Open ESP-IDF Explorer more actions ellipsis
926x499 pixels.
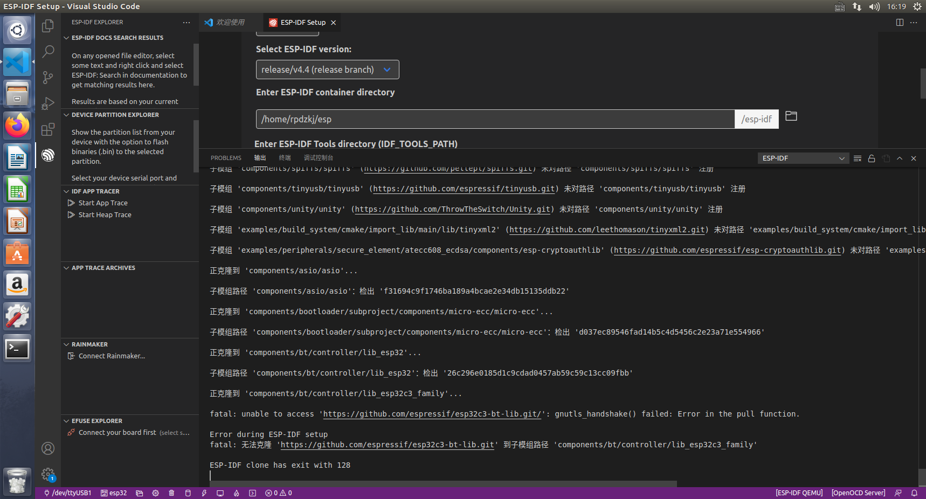tap(186, 22)
